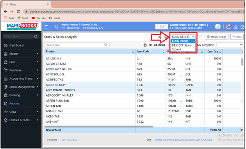Click the search magnifier in sidebar
The image size is (246, 149).
[36, 36]
